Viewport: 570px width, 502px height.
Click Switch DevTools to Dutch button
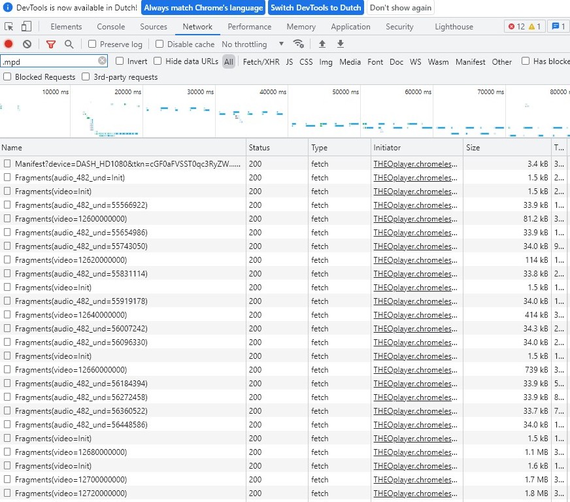pyautogui.click(x=315, y=8)
